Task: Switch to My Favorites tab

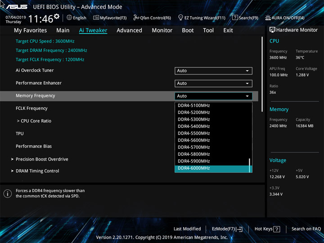Action: (x=31, y=31)
